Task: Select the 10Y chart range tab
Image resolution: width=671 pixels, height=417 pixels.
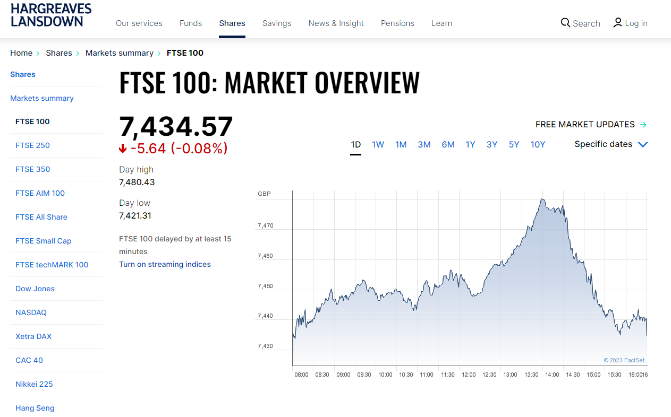Action: pos(538,144)
